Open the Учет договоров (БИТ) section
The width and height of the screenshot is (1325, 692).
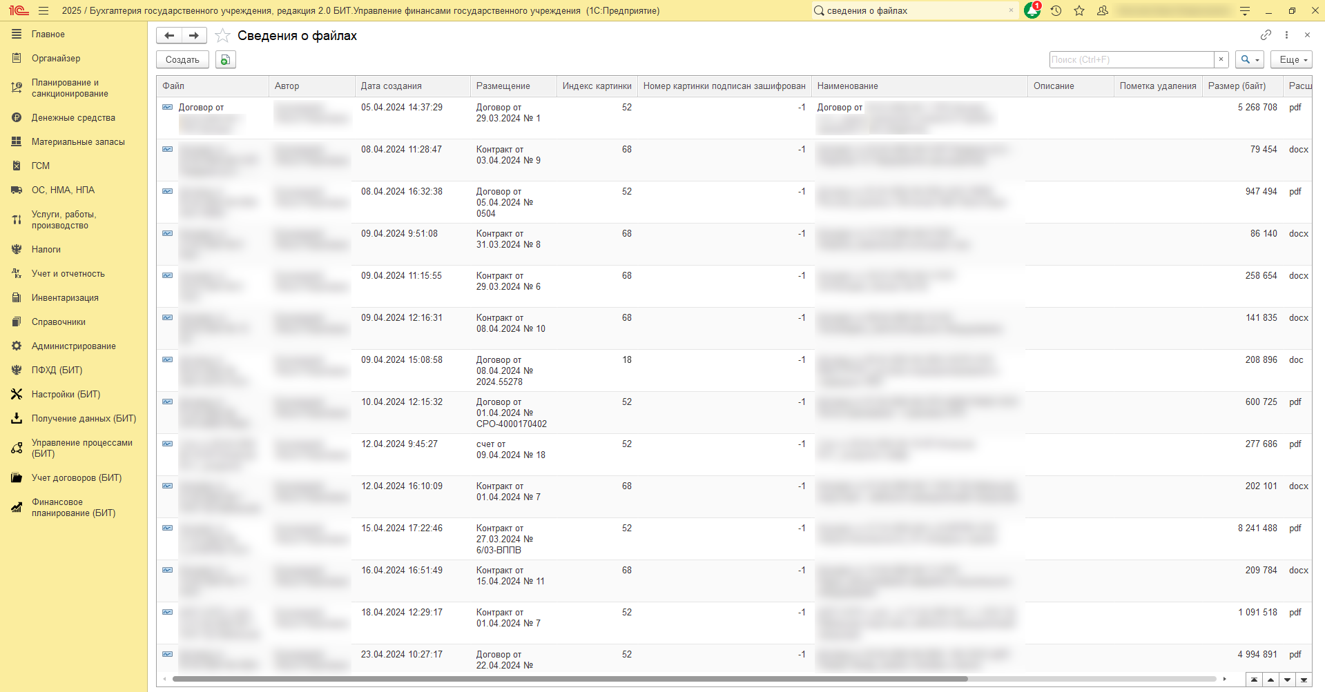tap(76, 478)
